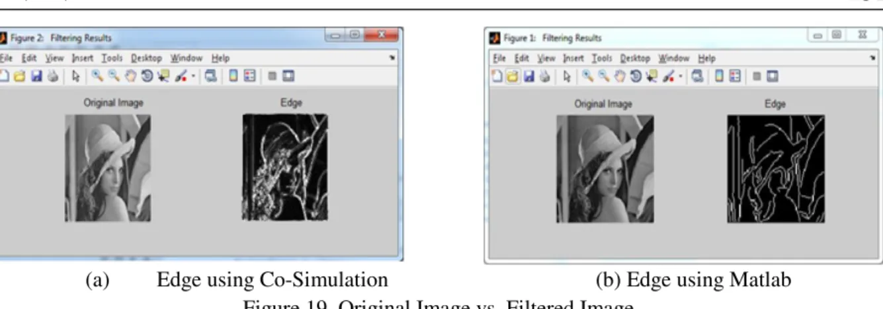Open the Window menu in Figure 1
The image size is (883, 309).
(674, 58)
